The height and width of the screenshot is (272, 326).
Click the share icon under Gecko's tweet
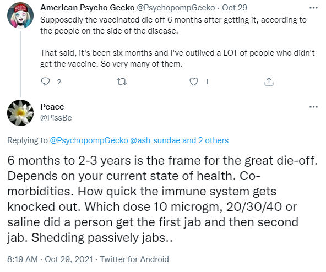pyautogui.click(x=269, y=81)
